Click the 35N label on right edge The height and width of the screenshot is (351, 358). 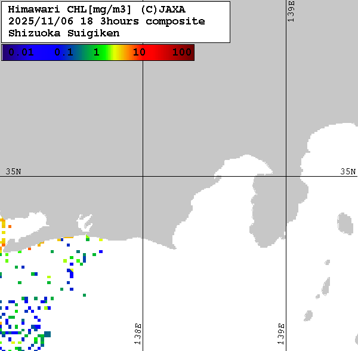tap(348, 171)
